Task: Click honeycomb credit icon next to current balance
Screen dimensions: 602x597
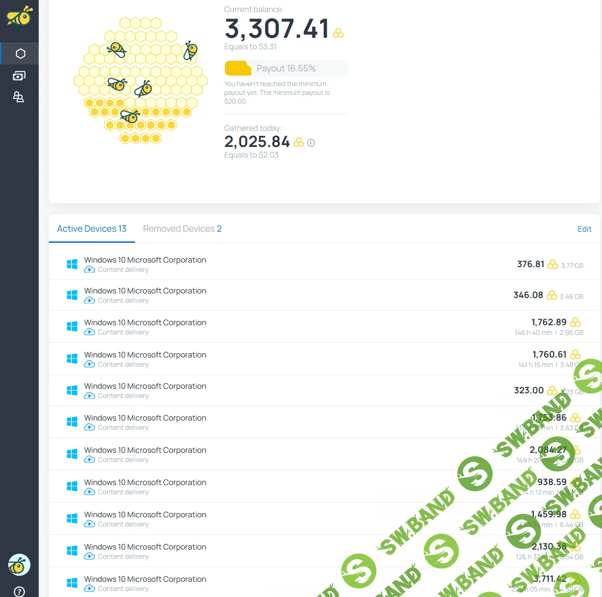Action: pos(338,33)
